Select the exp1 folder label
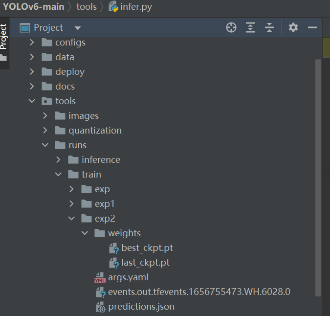330x316 pixels. (x=105, y=204)
